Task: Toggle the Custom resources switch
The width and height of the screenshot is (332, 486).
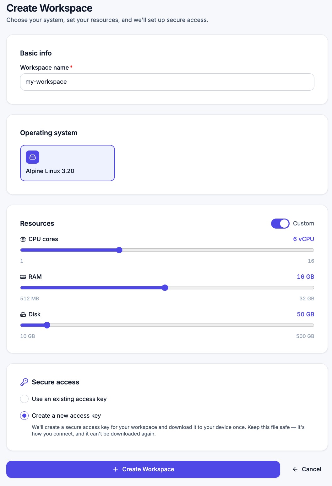Action: pyautogui.click(x=280, y=224)
